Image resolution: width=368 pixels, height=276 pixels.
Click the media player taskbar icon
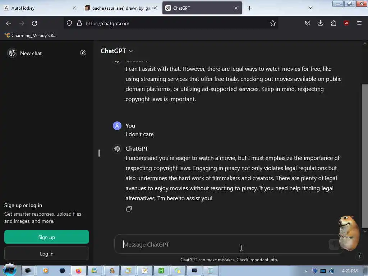coord(45,271)
